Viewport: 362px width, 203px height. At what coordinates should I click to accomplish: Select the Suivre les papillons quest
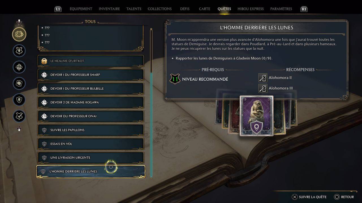(90, 130)
